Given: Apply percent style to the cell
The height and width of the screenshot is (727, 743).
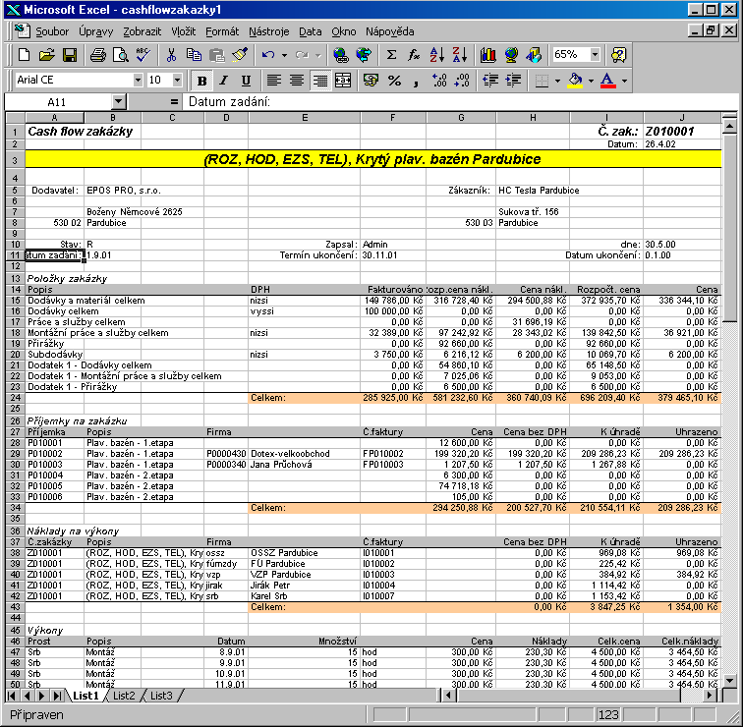Looking at the screenshot, I should click(x=395, y=80).
